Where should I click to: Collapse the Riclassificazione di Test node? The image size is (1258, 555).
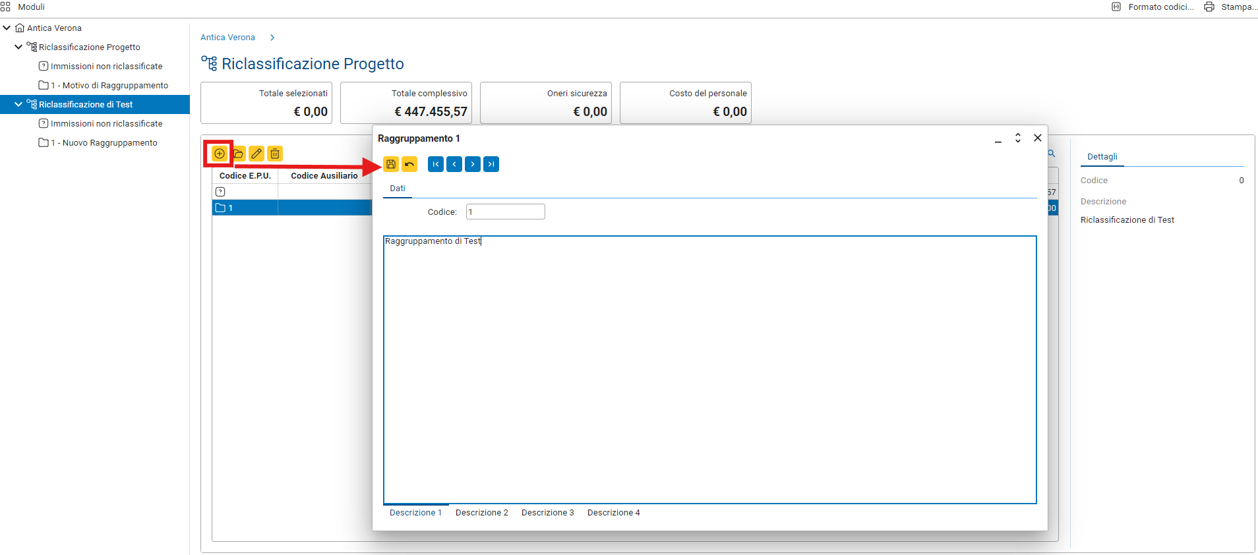(x=18, y=104)
